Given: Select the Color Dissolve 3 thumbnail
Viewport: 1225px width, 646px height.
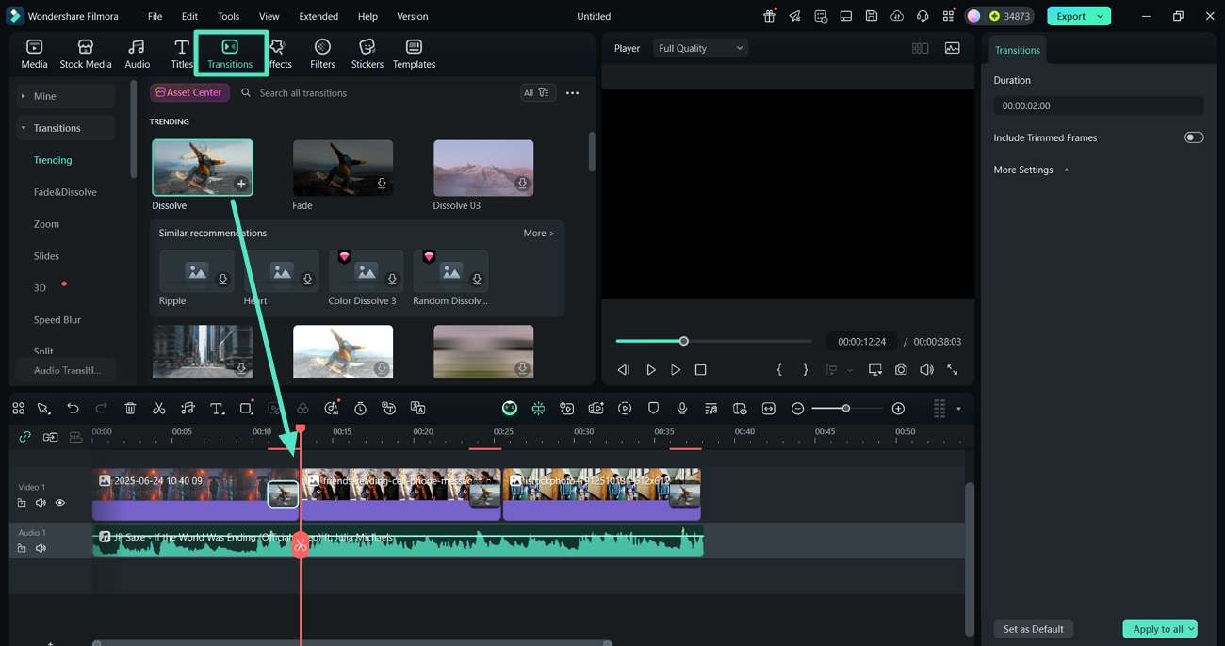Looking at the screenshot, I should (x=366, y=271).
